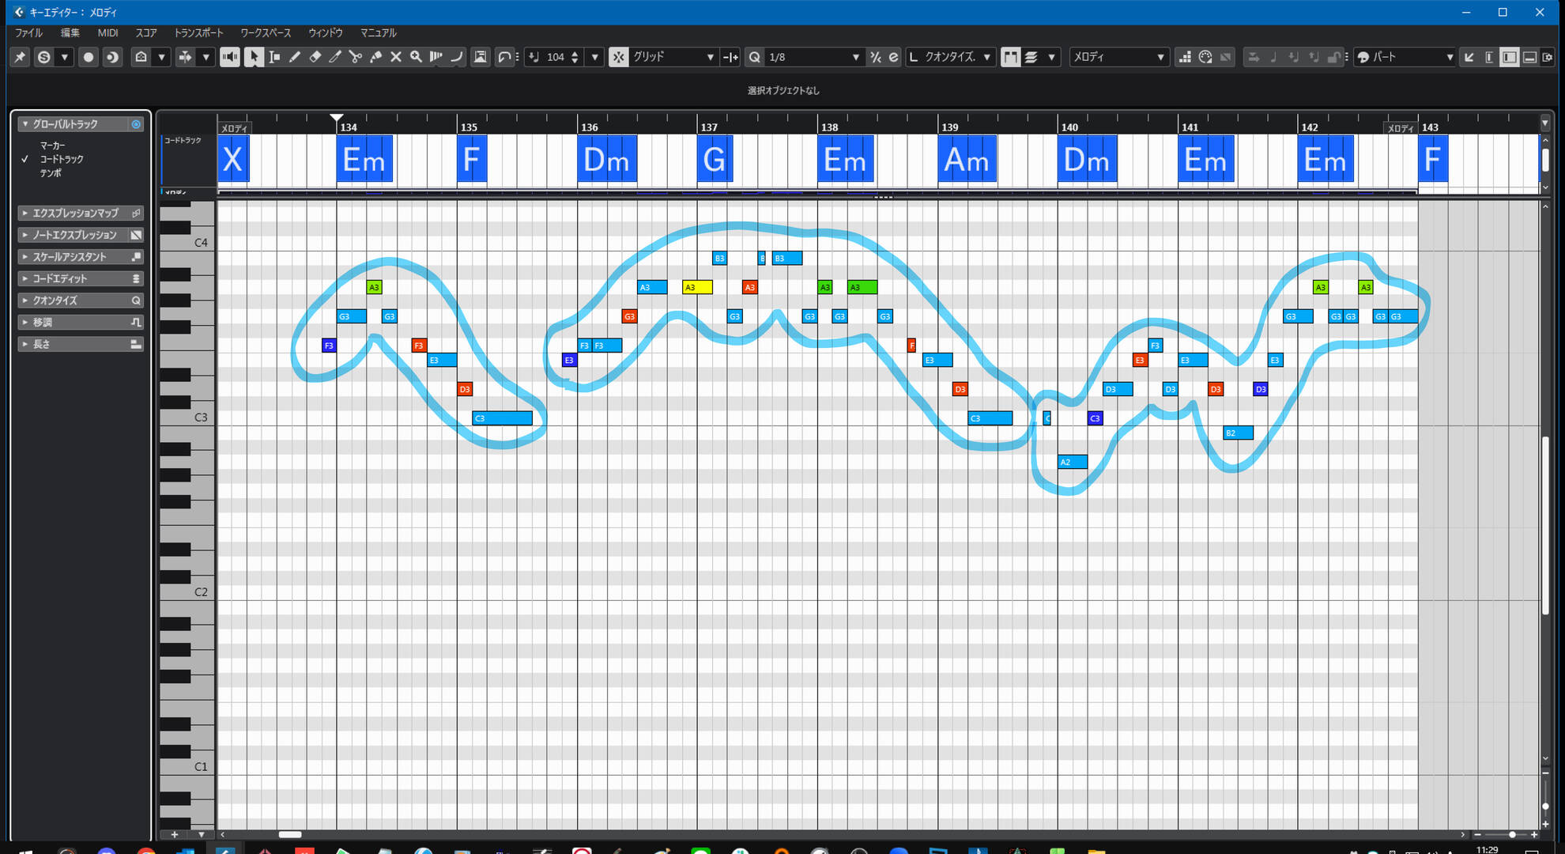Select the Erase tool
This screenshot has width=1565, height=854.
click(x=315, y=57)
